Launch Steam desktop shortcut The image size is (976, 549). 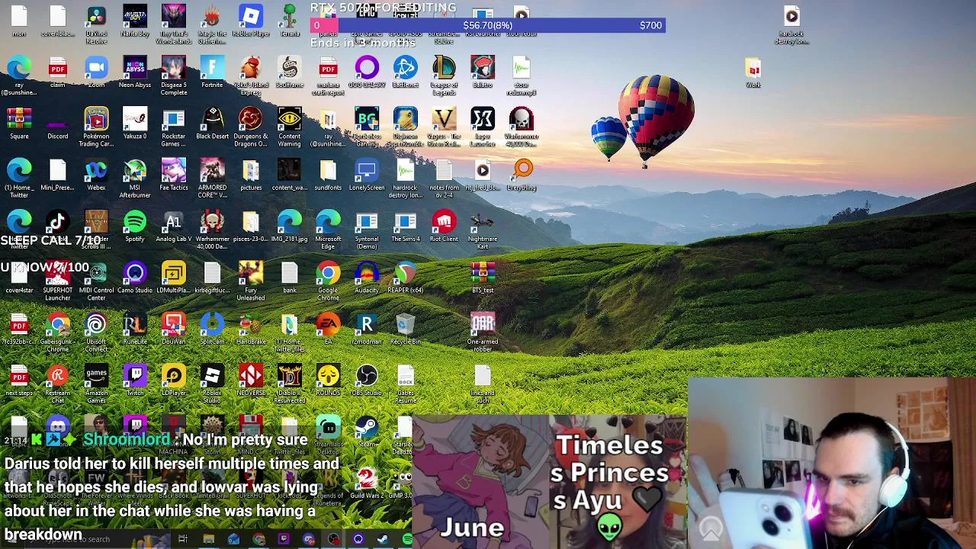[x=367, y=427]
